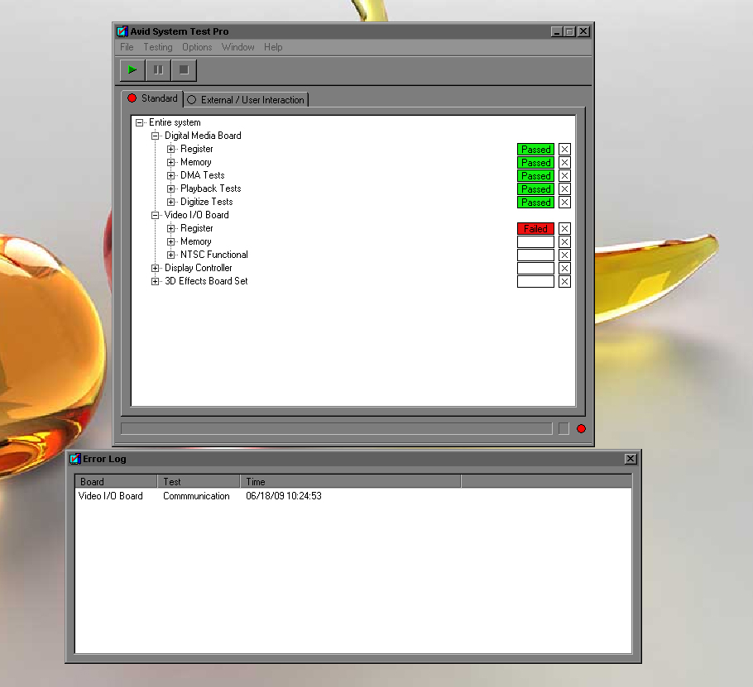The width and height of the screenshot is (753, 687).
Task: Toggle checkbox for NTSC Functional
Action: [564, 255]
